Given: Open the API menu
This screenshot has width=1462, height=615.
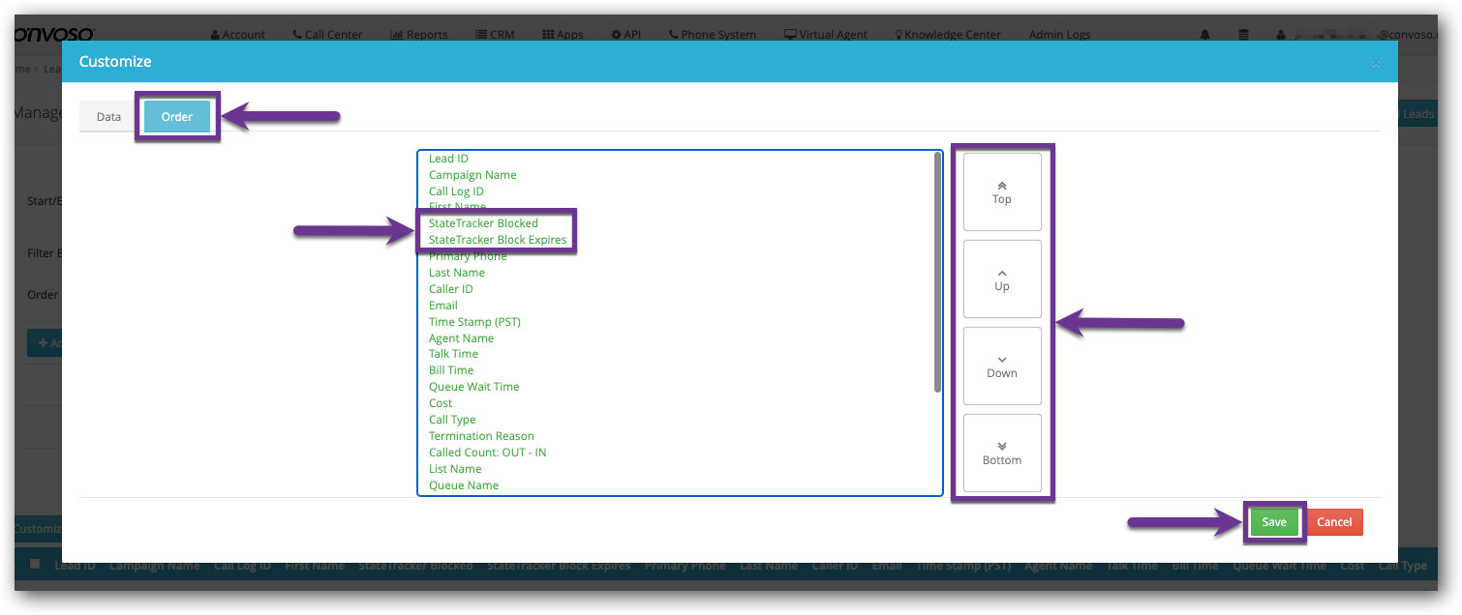Looking at the screenshot, I should [x=626, y=34].
